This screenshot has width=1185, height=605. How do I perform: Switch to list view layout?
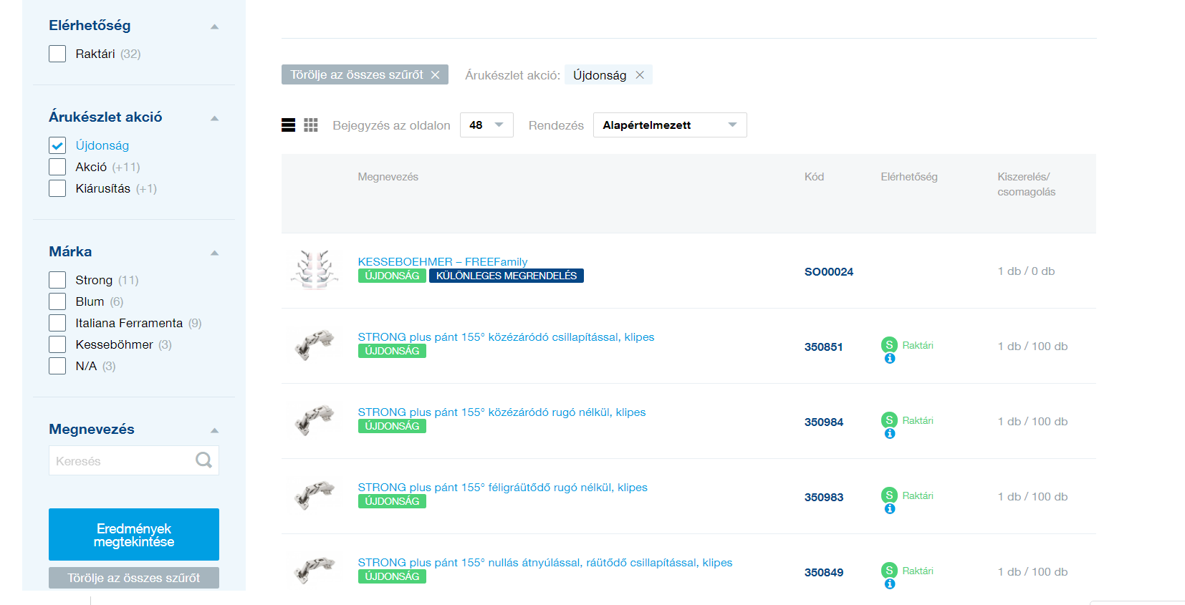click(288, 125)
